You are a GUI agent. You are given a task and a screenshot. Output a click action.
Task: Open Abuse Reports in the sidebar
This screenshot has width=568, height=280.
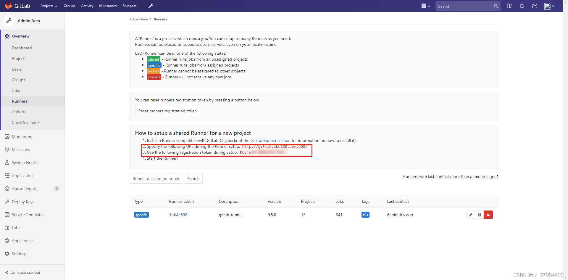(x=25, y=188)
